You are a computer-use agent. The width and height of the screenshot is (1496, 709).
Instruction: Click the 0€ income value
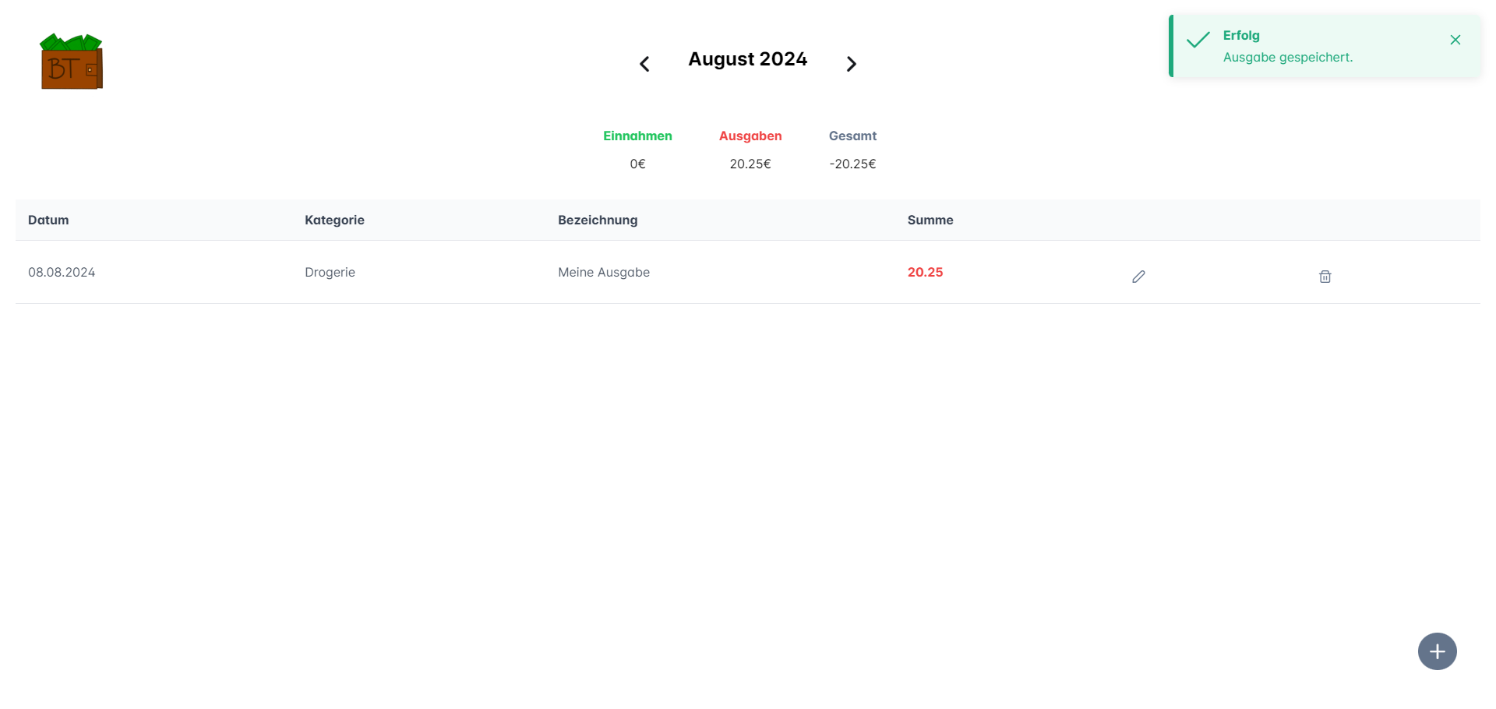point(637,164)
